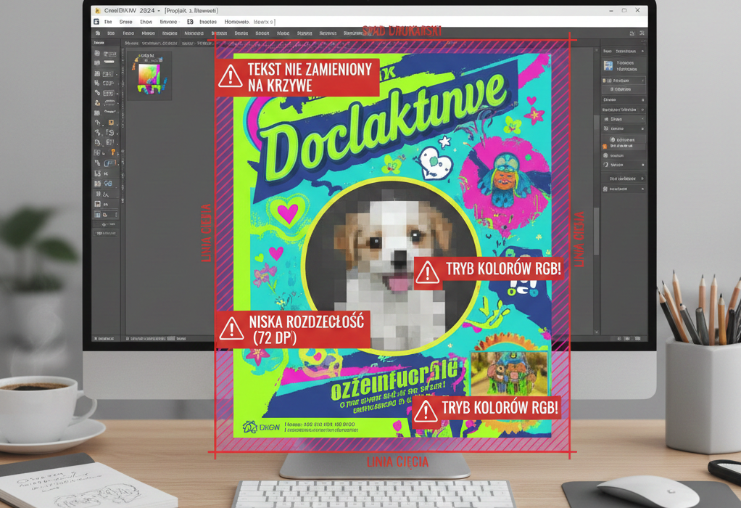741x508 pixels.
Task: Toggle the orange effect switch in the right docker
Action: click(x=605, y=146)
